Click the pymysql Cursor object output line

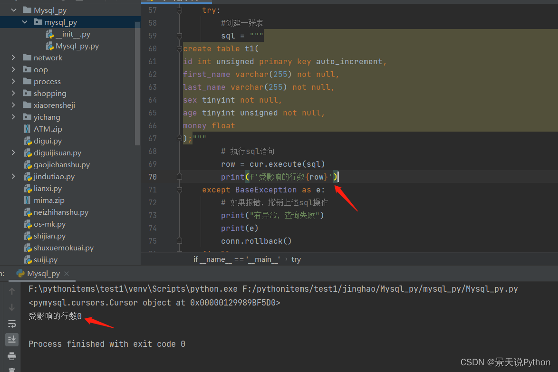[x=154, y=303]
